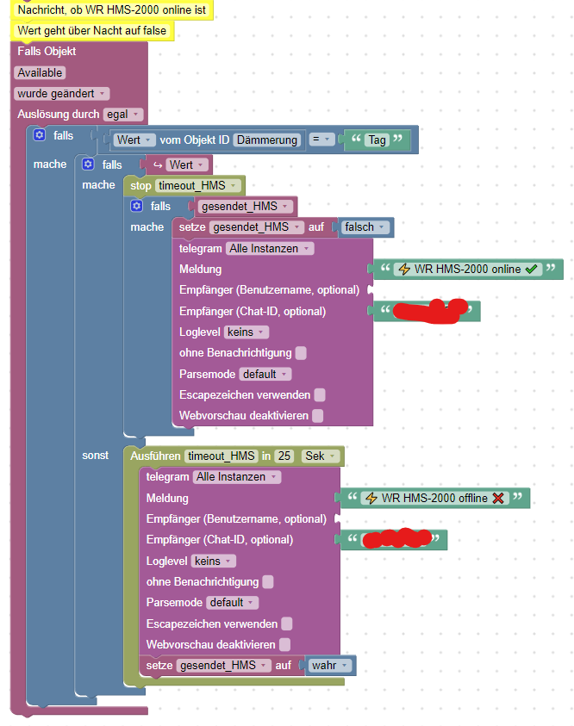Screen dimensions: 574x726
Task: Open Loglevel 'keins' dropdown in online telegram block
Action: 246,332
